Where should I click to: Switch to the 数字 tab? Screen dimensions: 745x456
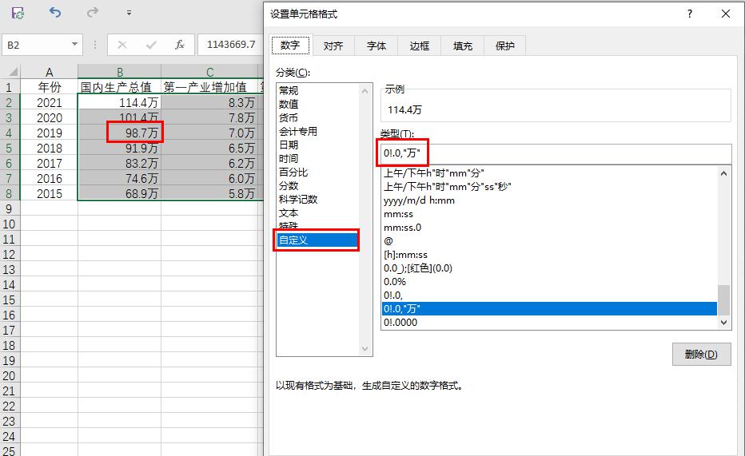coord(290,46)
